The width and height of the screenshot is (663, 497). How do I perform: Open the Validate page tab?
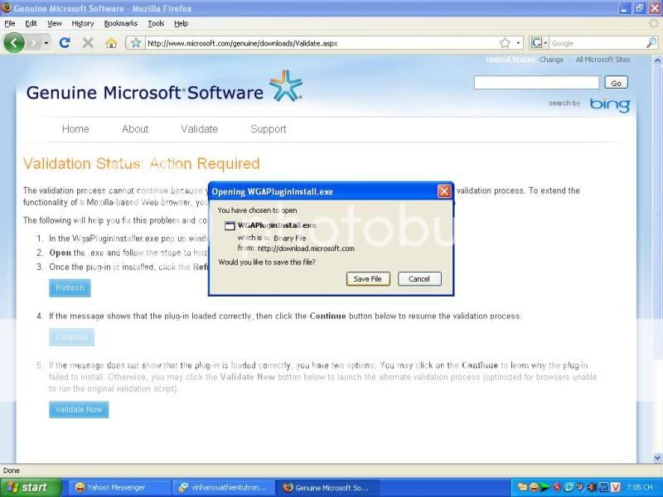pyautogui.click(x=199, y=129)
